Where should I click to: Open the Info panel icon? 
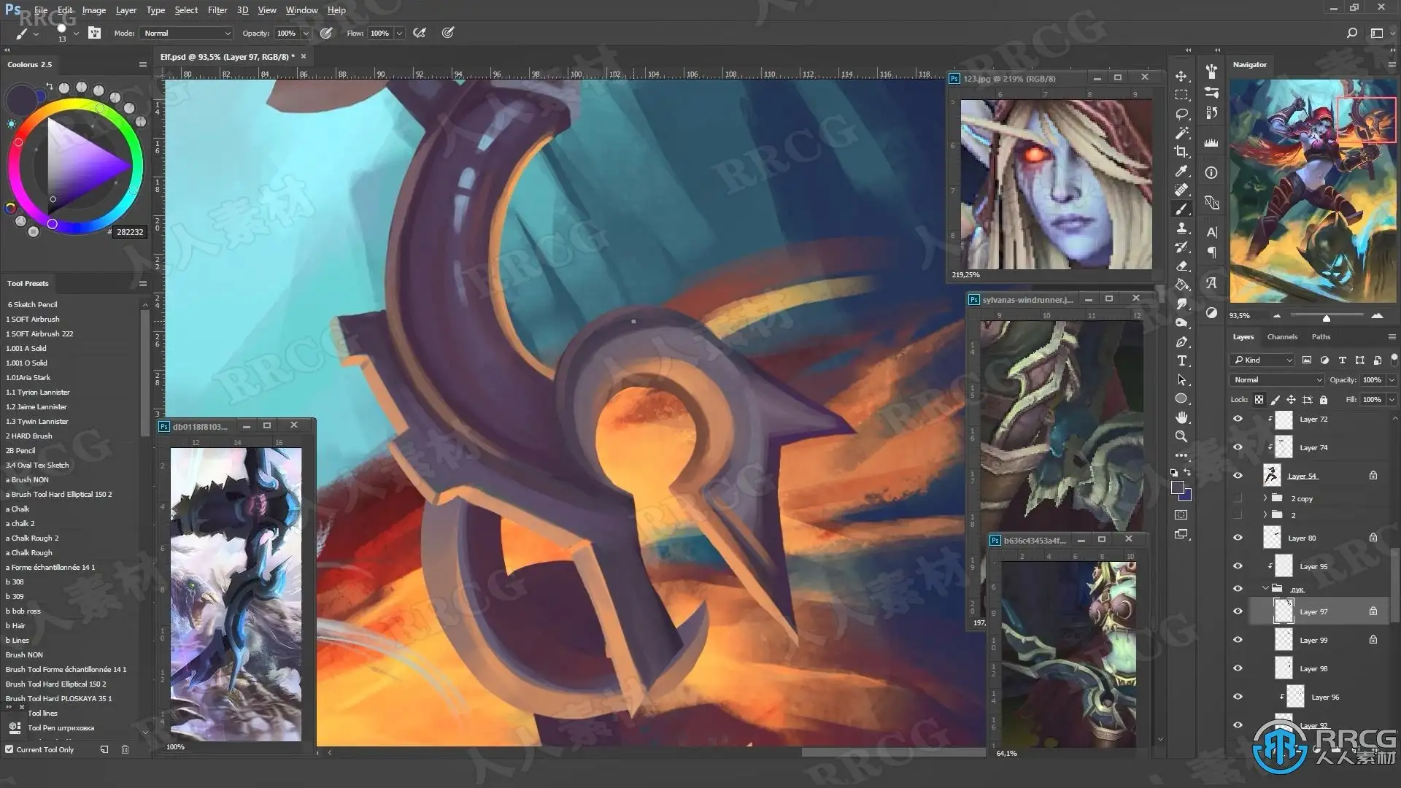tap(1211, 173)
